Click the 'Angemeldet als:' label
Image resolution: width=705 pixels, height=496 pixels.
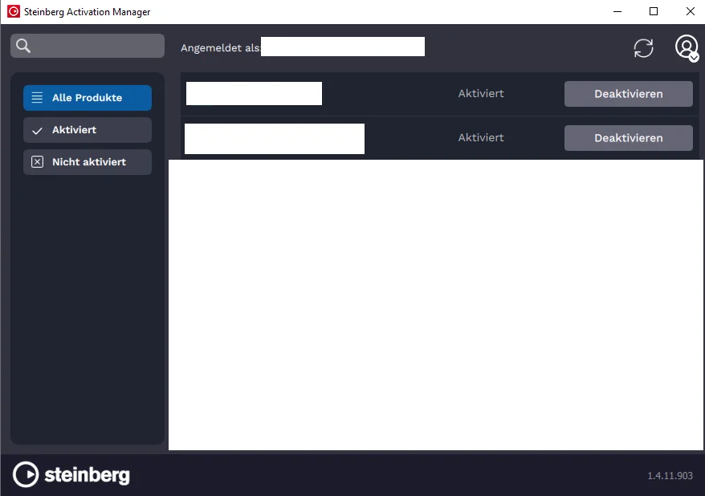220,47
